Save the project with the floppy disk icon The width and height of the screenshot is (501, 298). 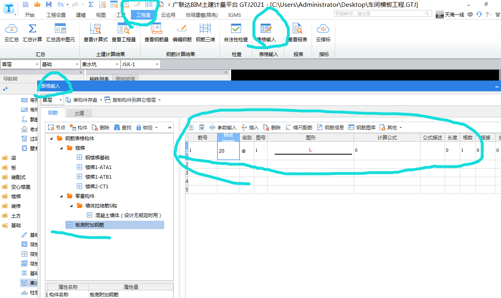[49, 4]
